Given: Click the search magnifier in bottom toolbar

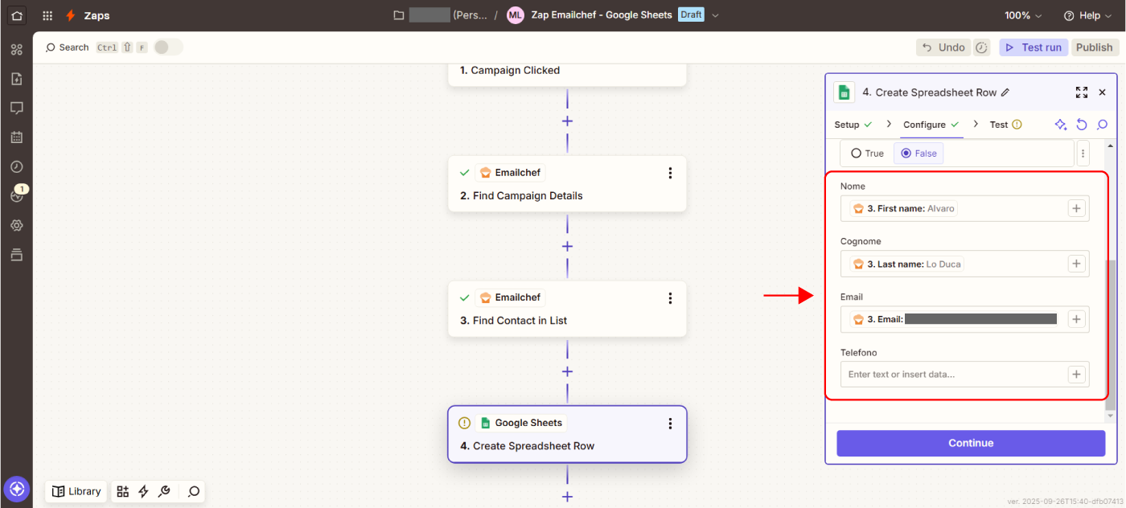Looking at the screenshot, I should (193, 491).
